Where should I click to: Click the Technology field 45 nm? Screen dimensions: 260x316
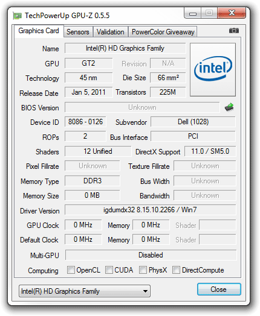88,78
